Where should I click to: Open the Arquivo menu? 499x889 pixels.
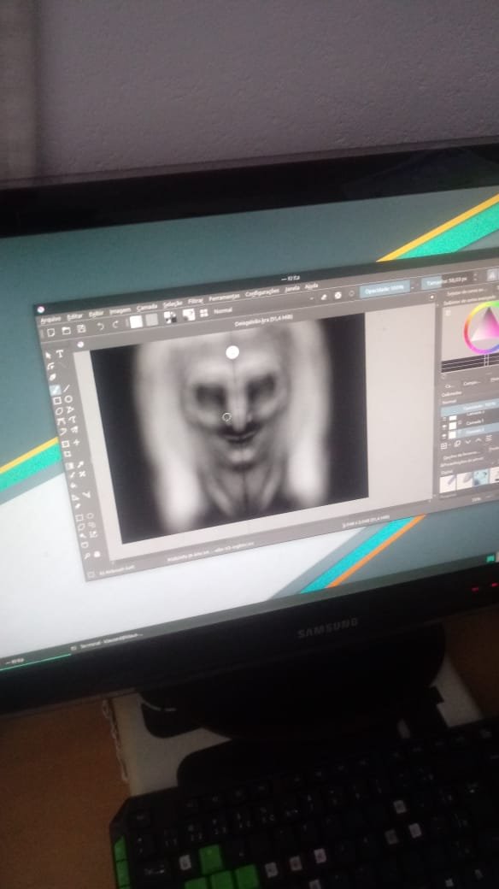tap(51, 319)
